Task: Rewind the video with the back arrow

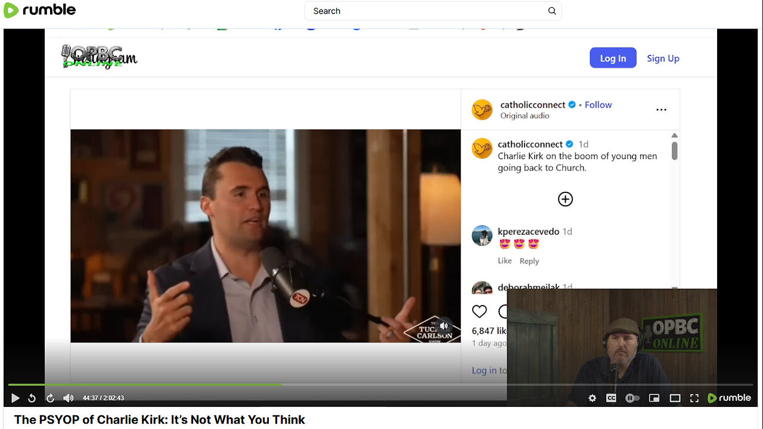Action: [32, 398]
